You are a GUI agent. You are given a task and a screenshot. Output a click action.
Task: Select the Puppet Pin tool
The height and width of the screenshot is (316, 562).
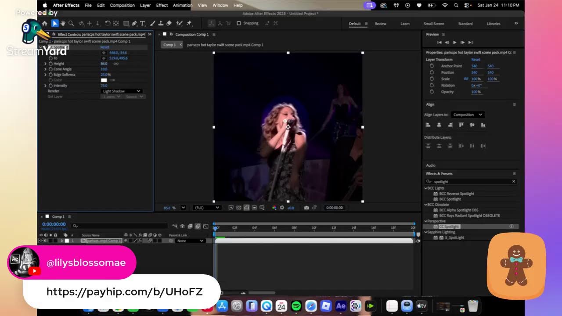[x=189, y=23]
